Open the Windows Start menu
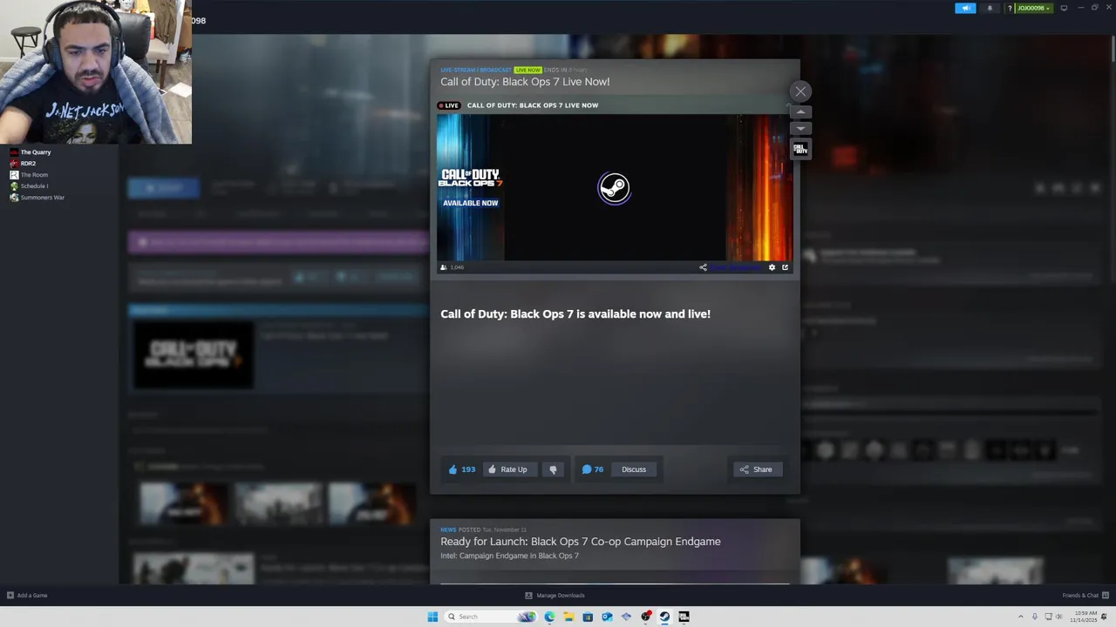The height and width of the screenshot is (627, 1116). click(x=432, y=617)
